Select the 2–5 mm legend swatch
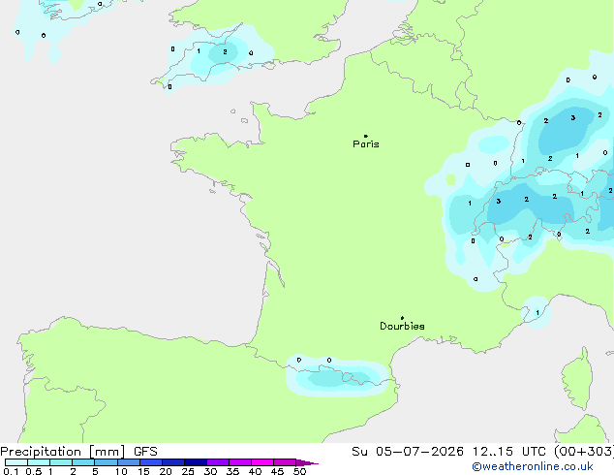Viewport: 614px width, 475px height. click(83, 462)
